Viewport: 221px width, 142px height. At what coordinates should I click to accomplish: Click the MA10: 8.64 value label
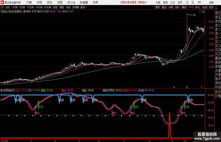43,12
